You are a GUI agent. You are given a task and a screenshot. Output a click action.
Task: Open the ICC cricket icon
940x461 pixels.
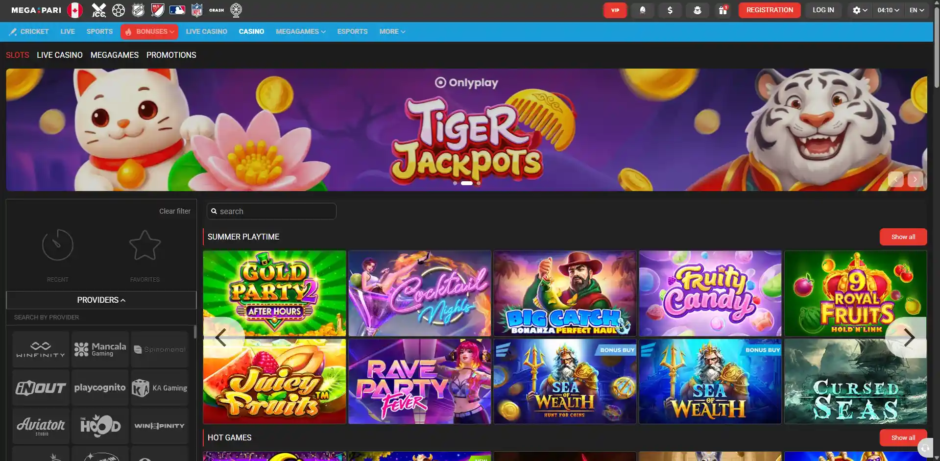coord(98,10)
